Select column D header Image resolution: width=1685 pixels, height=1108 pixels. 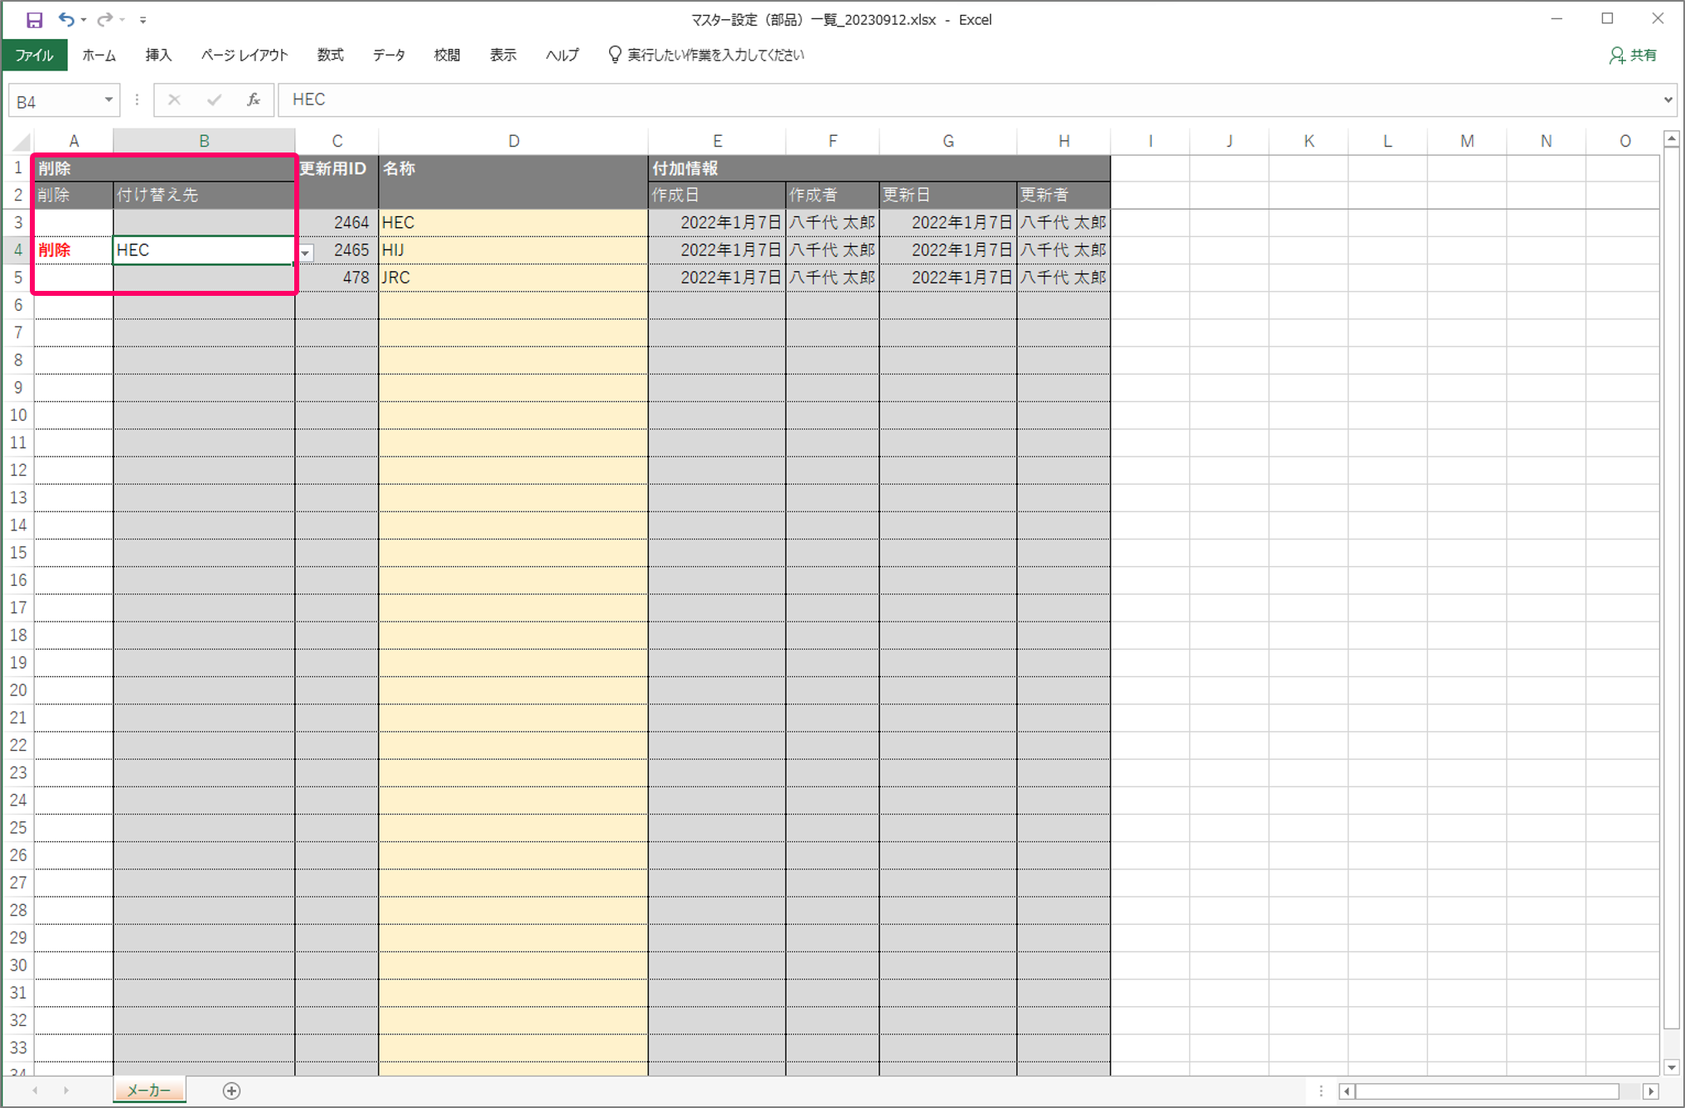513,142
